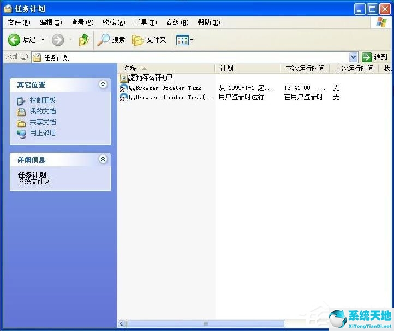Click the 添加任务计划 wizard icon
This screenshot has width=394, height=331.
pos(123,79)
